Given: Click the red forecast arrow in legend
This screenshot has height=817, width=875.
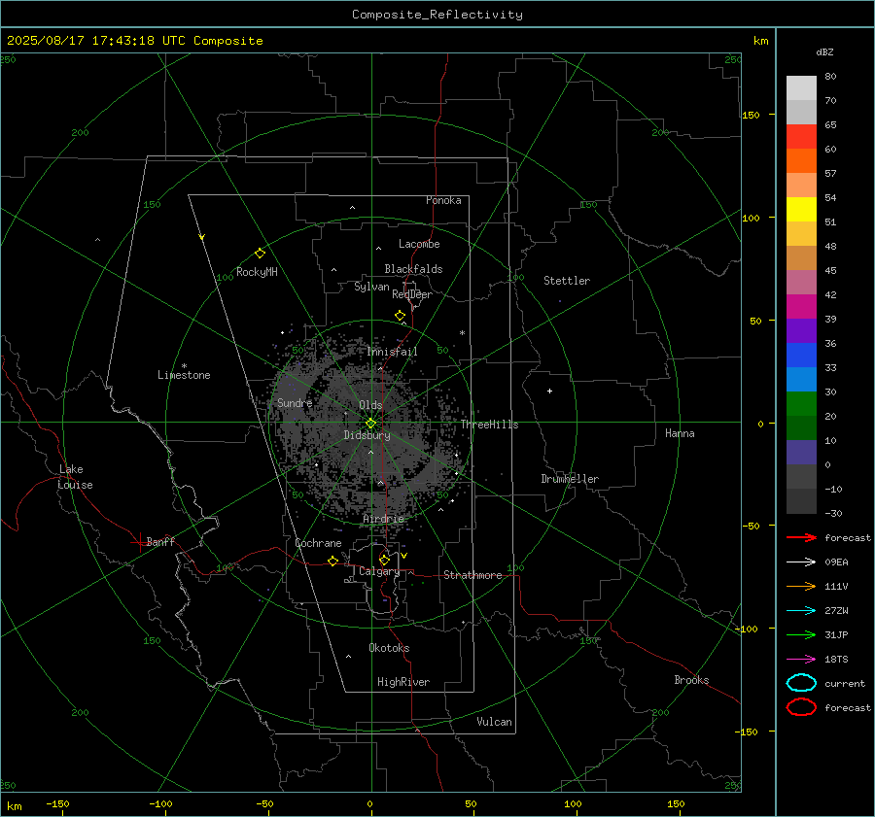Looking at the screenshot, I should click(x=801, y=537).
